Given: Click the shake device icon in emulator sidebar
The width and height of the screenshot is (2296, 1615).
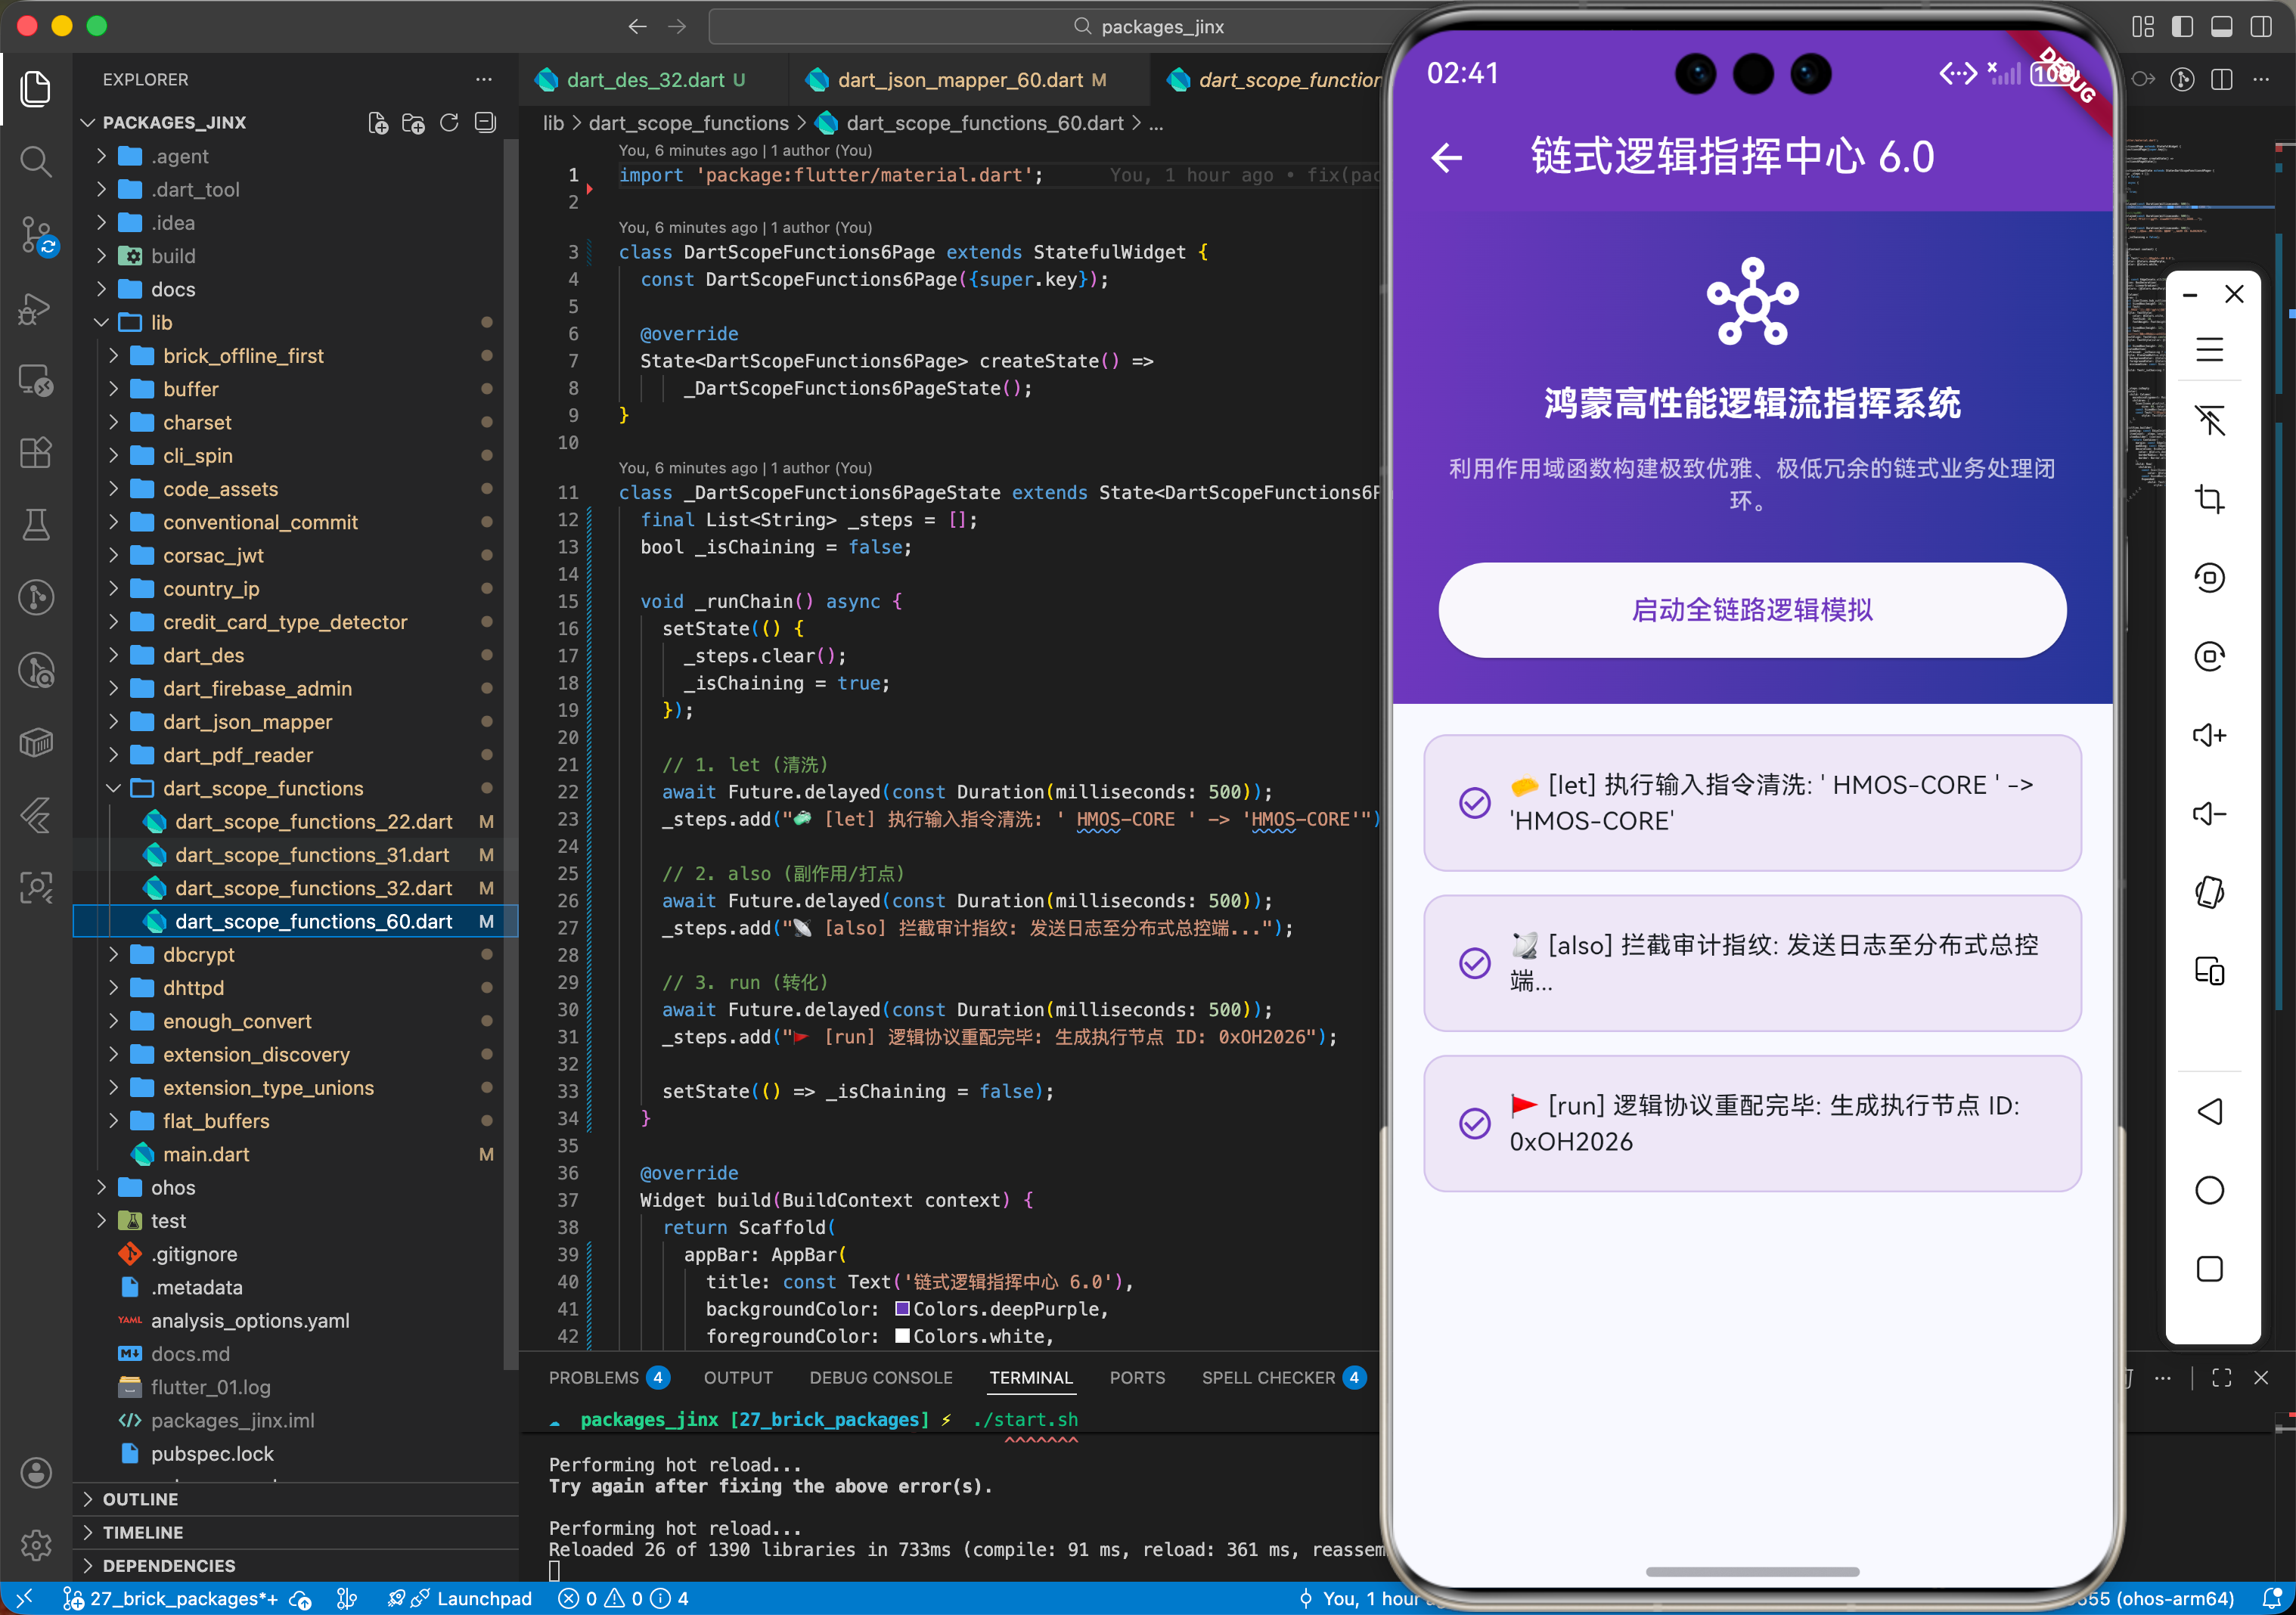Looking at the screenshot, I should point(2211,891).
